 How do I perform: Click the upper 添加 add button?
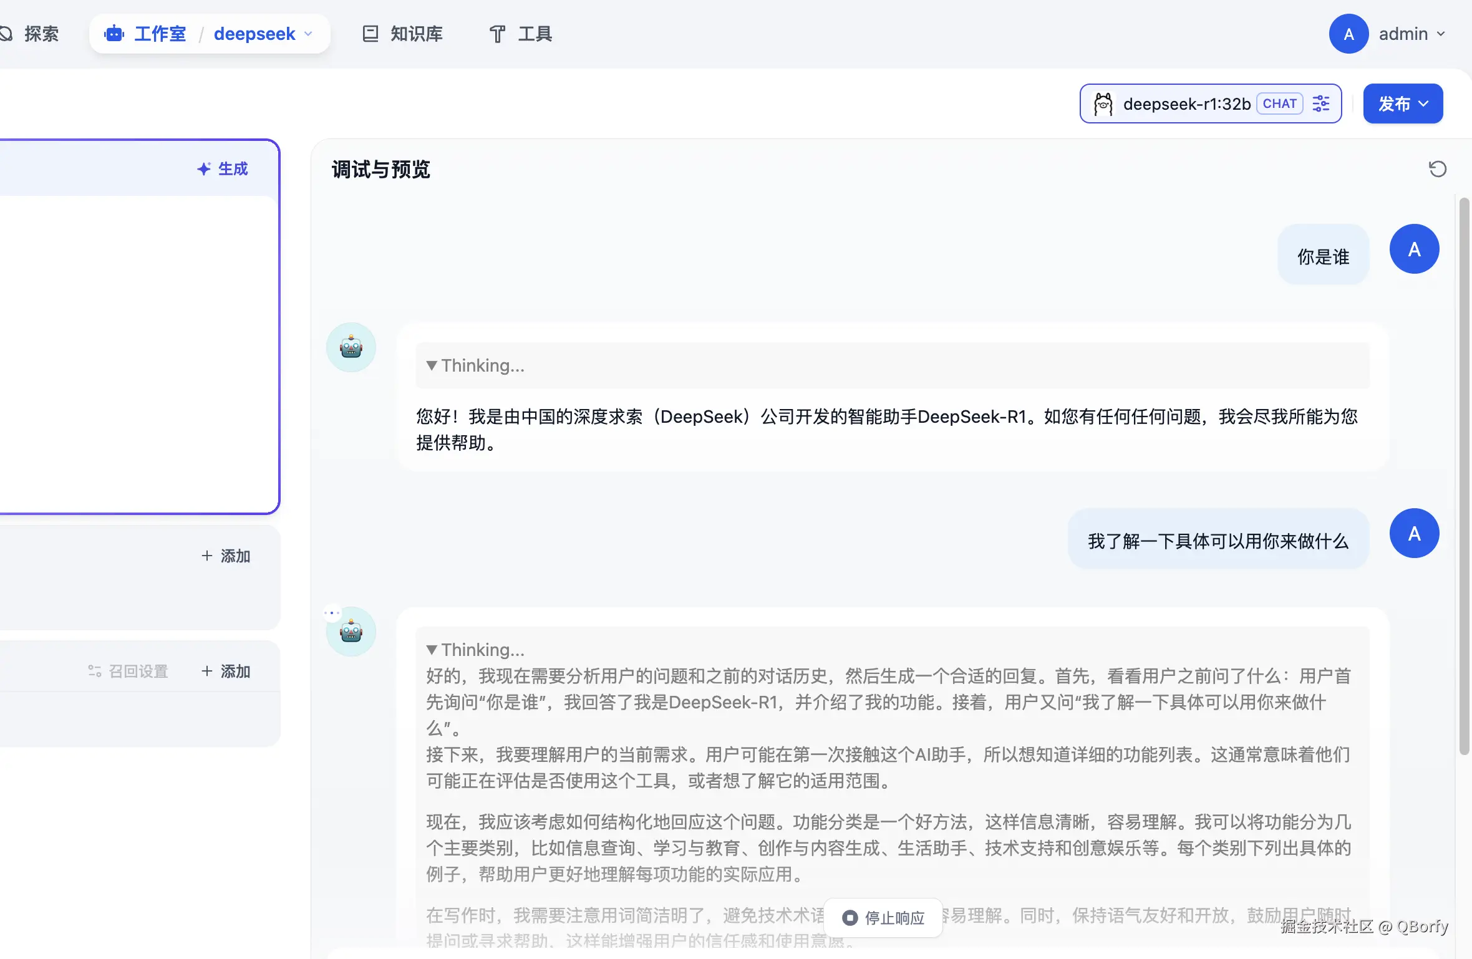click(x=226, y=556)
